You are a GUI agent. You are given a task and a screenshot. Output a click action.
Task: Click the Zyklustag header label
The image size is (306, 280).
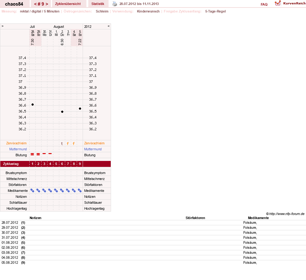[x=11, y=164]
